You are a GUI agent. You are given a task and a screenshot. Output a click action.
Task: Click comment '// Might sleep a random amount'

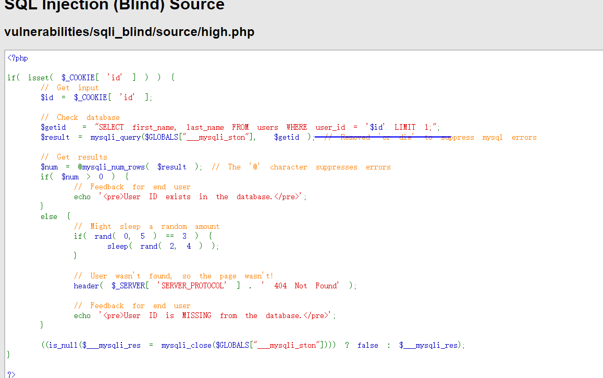pyautogui.click(x=147, y=226)
